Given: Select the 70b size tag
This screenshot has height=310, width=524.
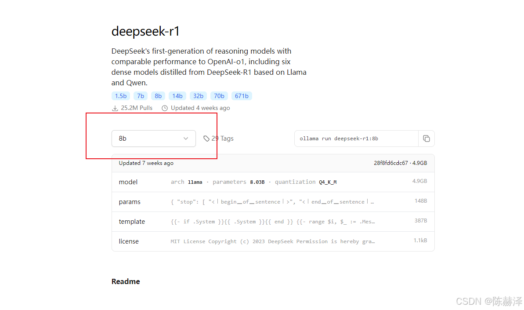Looking at the screenshot, I should coord(219,96).
